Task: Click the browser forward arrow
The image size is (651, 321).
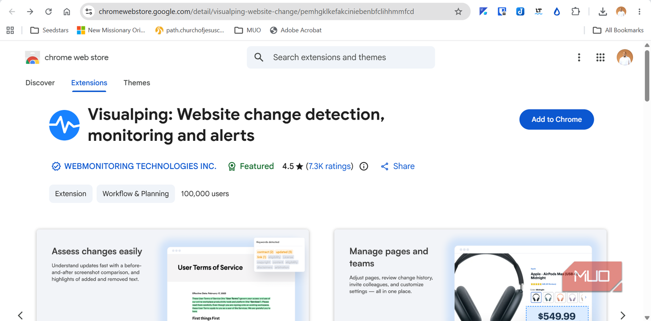Action: (x=30, y=12)
